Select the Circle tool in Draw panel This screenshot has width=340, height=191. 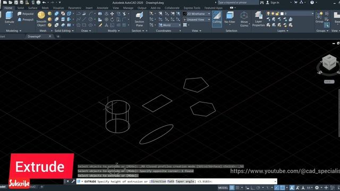90,20
